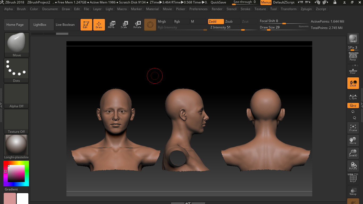
Task: Open the Zplugin menu
Action: [306, 9]
